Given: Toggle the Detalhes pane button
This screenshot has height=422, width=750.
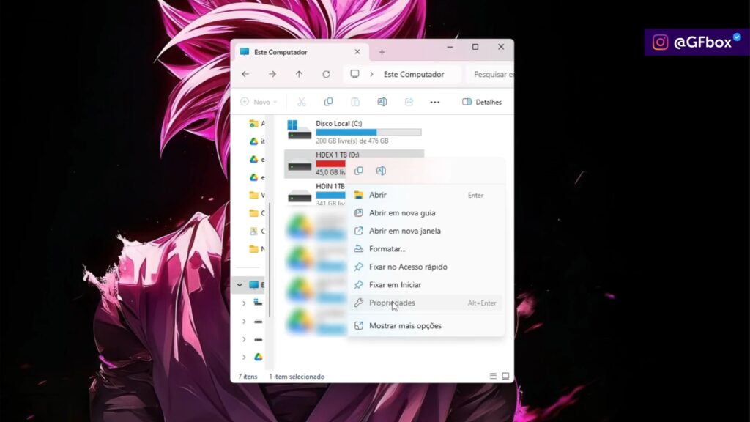Looking at the screenshot, I should [x=482, y=102].
